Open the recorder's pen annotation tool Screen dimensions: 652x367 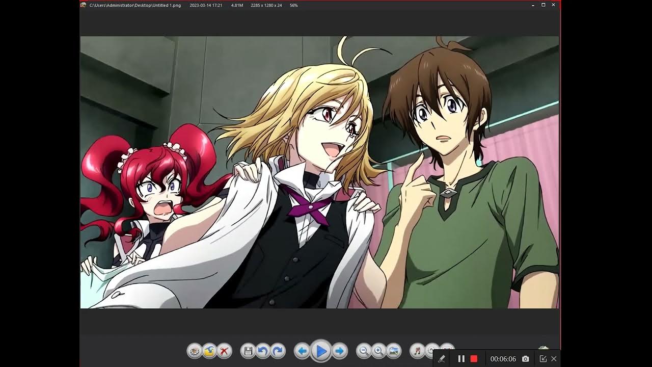[x=442, y=359]
